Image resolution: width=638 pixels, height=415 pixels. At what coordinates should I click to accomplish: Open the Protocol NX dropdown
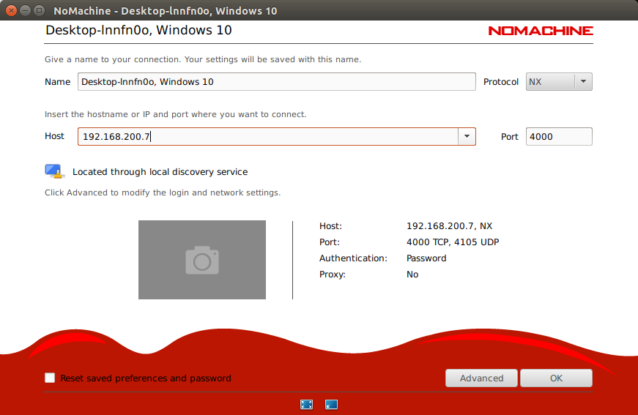559,82
